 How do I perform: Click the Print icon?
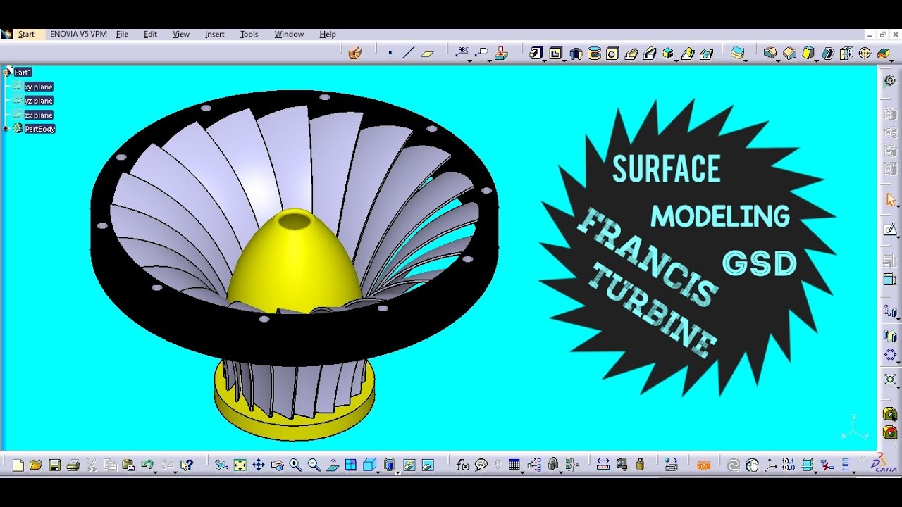[x=73, y=465]
